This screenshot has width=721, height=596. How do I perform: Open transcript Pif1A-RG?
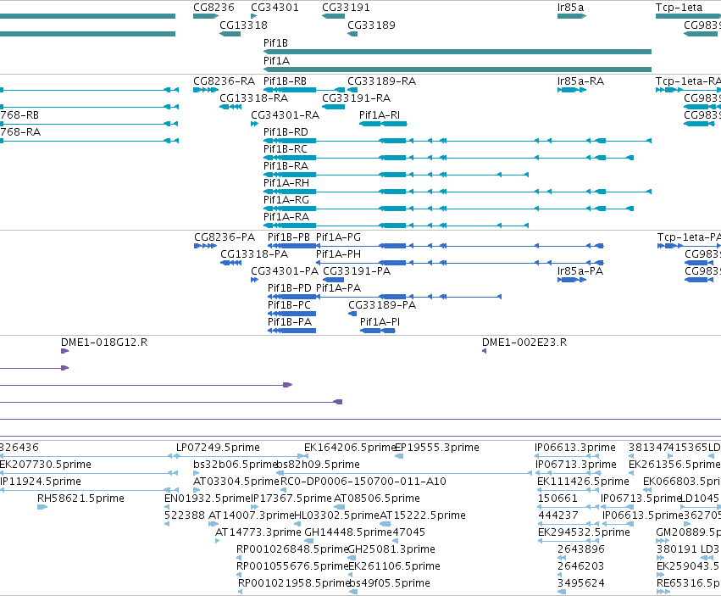click(286, 200)
